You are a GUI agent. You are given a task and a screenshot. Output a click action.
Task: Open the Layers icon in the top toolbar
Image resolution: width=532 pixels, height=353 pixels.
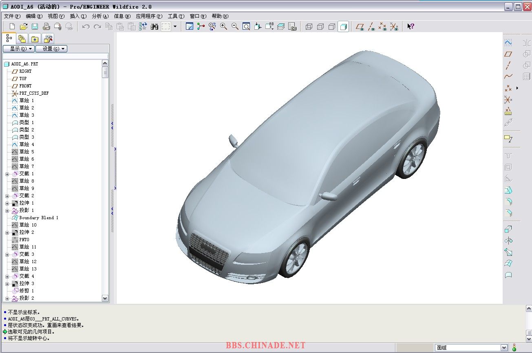point(281,26)
